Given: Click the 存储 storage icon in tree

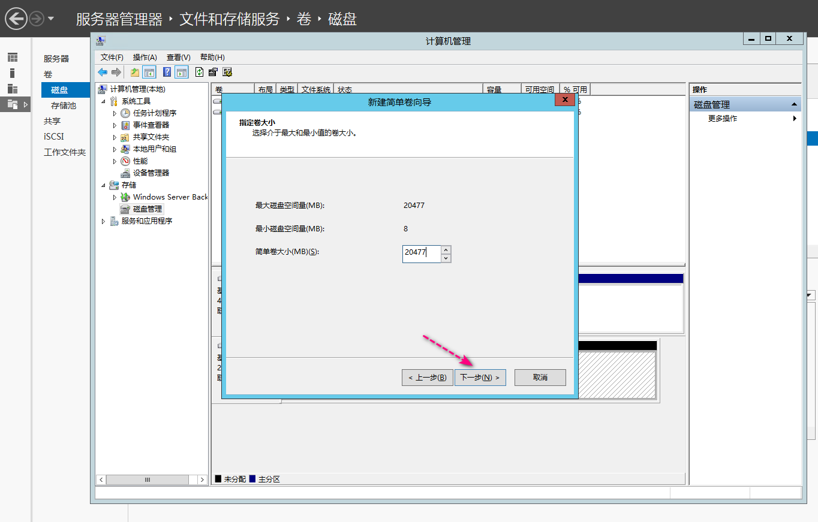Looking at the screenshot, I should (114, 185).
